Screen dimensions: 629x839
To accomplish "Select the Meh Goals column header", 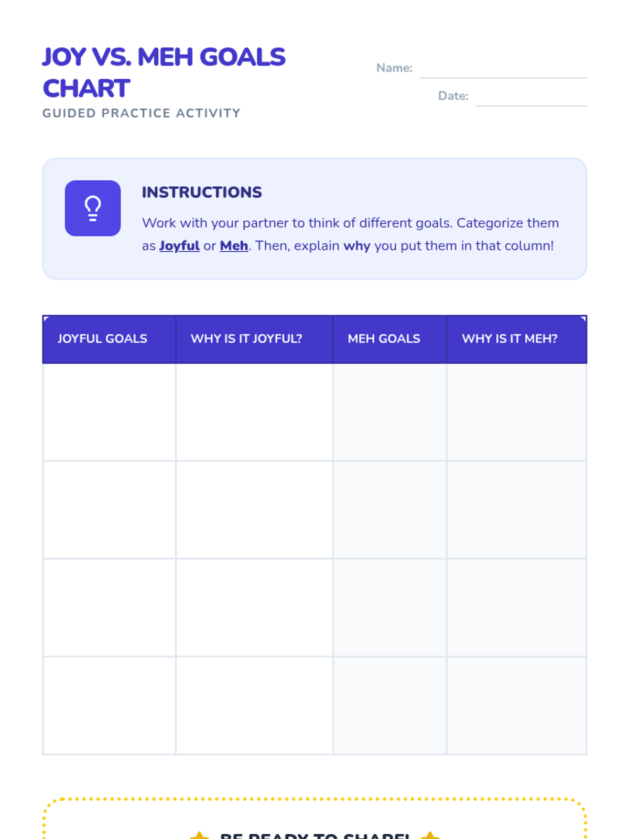I will (x=384, y=339).
